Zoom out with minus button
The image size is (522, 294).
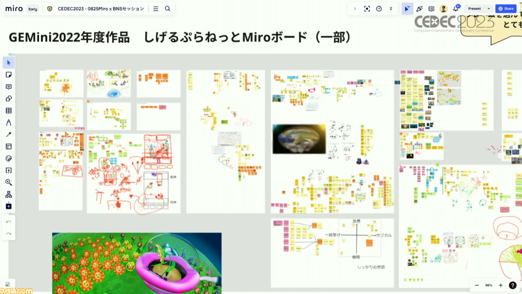(477, 285)
